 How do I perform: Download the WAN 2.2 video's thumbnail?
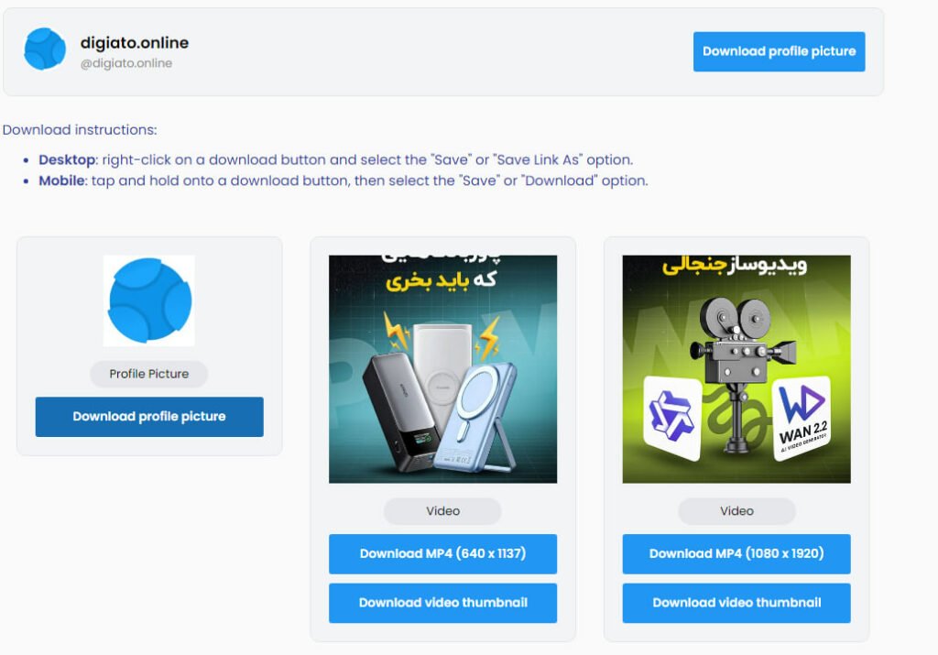736,603
